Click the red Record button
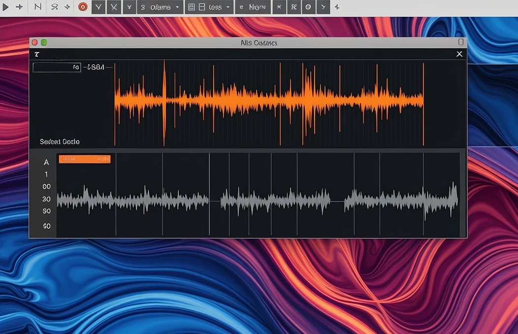Image resolution: width=518 pixels, height=334 pixels. [83, 7]
